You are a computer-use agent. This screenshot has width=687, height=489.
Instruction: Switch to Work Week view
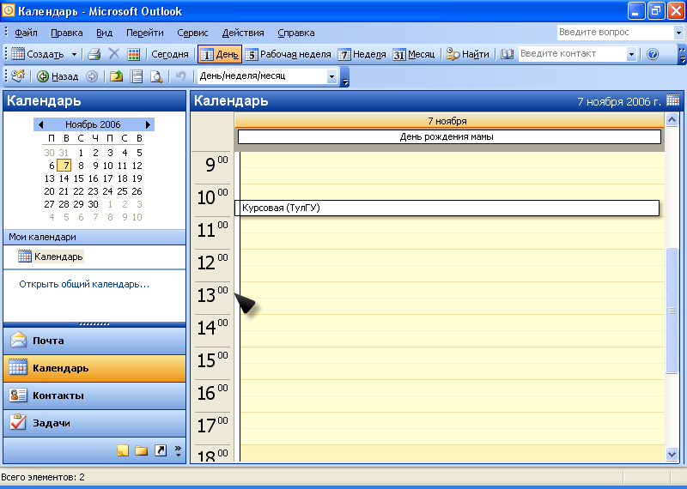pos(289,54)
